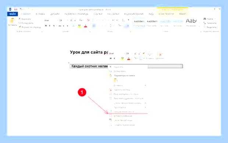Switch to the РЕЦЕНЗИРОВАНИЕ (Review) ribbon tab
Image resolution: width=228 pixels, height=143 pixels.
pyautogui.click(x=133, y=14)
